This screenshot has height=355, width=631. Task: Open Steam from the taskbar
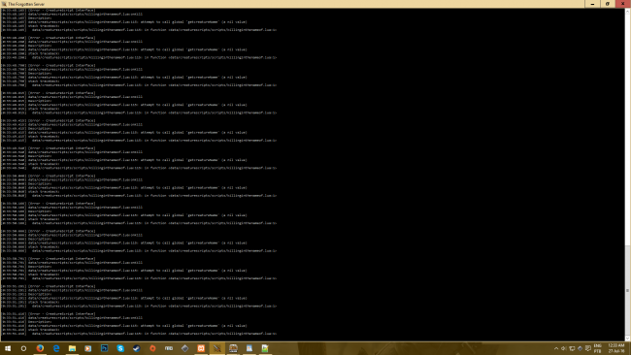tap(137, 348)
